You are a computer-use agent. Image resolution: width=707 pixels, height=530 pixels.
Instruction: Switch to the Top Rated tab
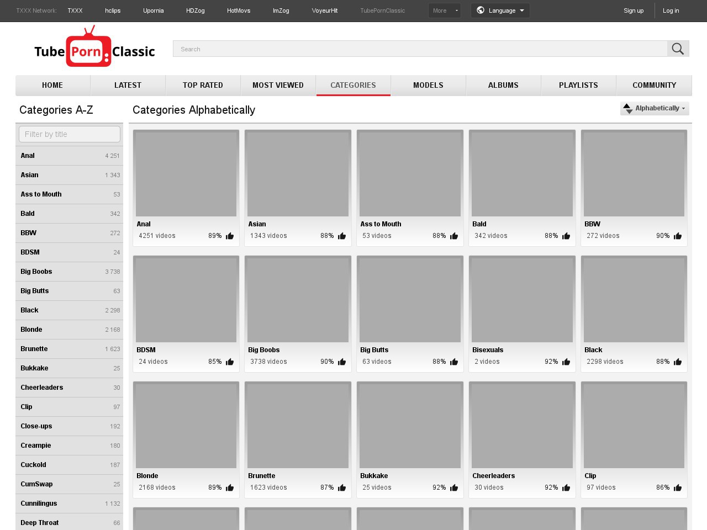pos(203,85)
